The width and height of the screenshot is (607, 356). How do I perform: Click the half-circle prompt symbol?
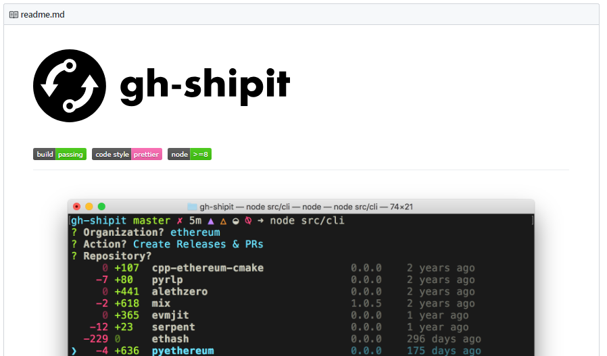236,221
